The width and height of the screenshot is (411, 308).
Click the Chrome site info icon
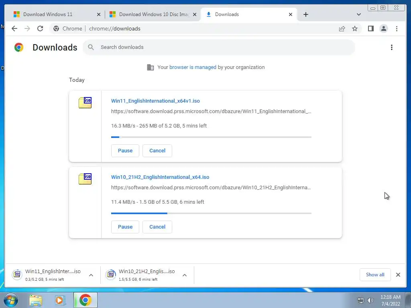pos(56,28)
